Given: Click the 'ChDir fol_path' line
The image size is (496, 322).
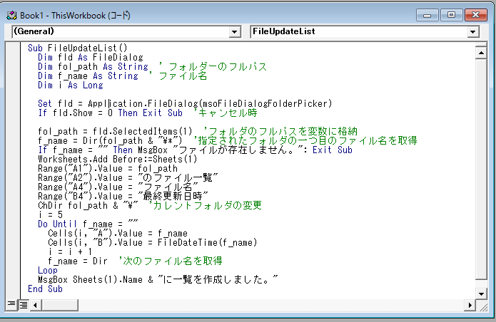Looking at the screenshot, I should click(88, 205).
